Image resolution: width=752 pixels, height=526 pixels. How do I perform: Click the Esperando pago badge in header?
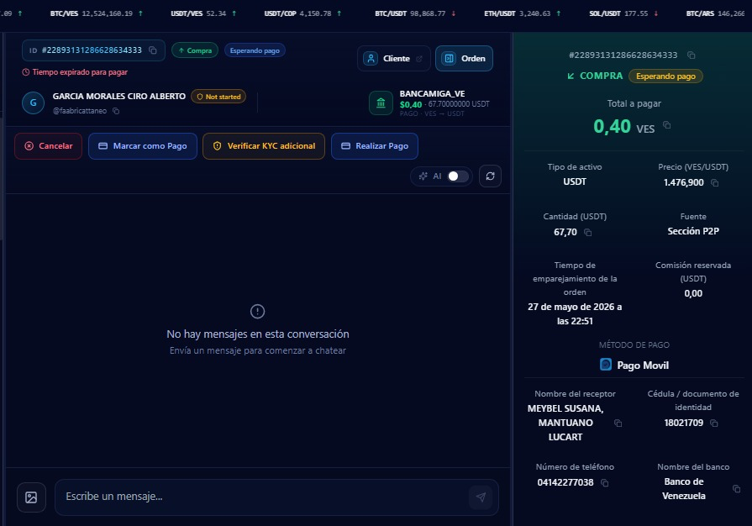255,50
